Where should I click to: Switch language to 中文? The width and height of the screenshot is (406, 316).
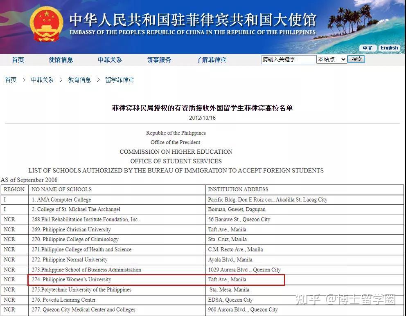[368, 48]
